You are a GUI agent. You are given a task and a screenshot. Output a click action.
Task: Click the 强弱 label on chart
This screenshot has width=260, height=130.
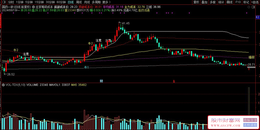tap(251, 57)
